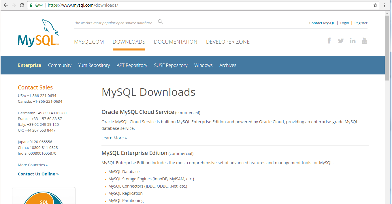
Task: Open the MySQL Twitter icon
Action: point(341,41)
